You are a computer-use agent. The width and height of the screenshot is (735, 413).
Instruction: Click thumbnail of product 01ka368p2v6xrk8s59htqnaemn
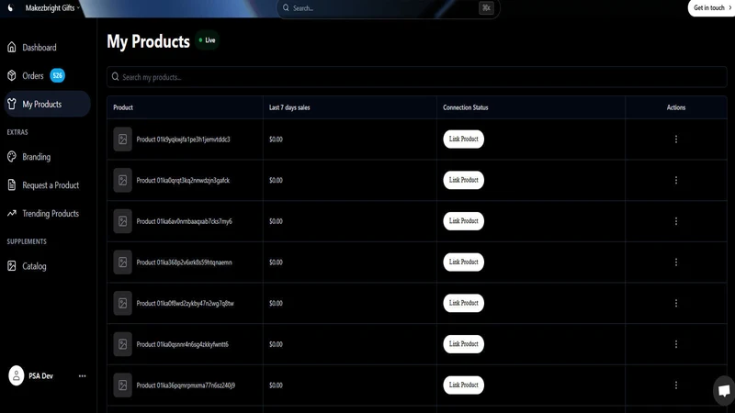coord(122,262)
